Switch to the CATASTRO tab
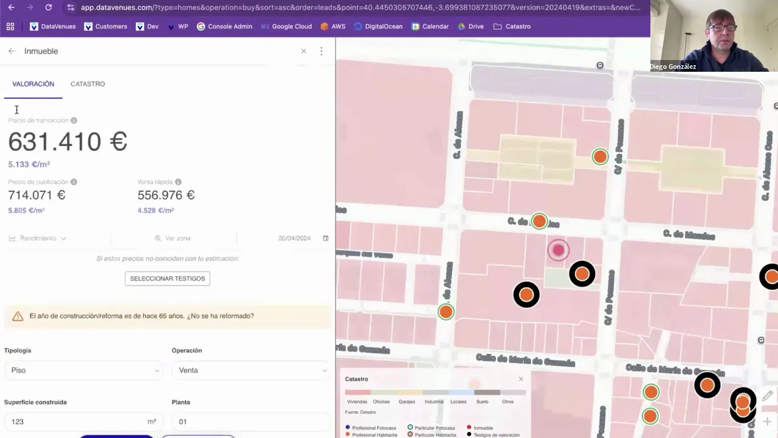The width and height of the screenshot is (778, 438). [x=88, y=84]
